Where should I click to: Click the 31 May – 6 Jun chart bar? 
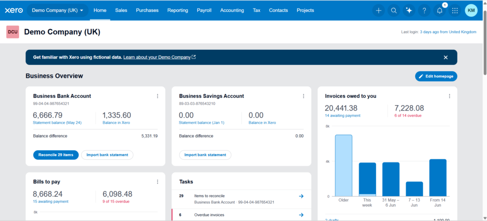pos(391,179)
